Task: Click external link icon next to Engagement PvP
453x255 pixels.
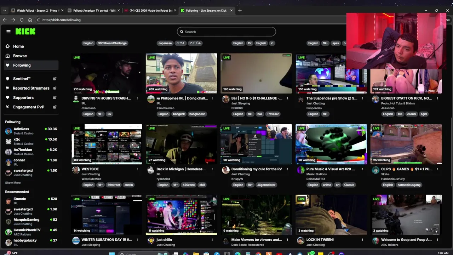Action: [55, 107]
